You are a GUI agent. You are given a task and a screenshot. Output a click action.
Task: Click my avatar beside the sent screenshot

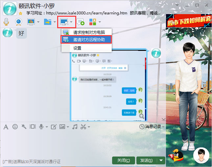coord(156,53)
